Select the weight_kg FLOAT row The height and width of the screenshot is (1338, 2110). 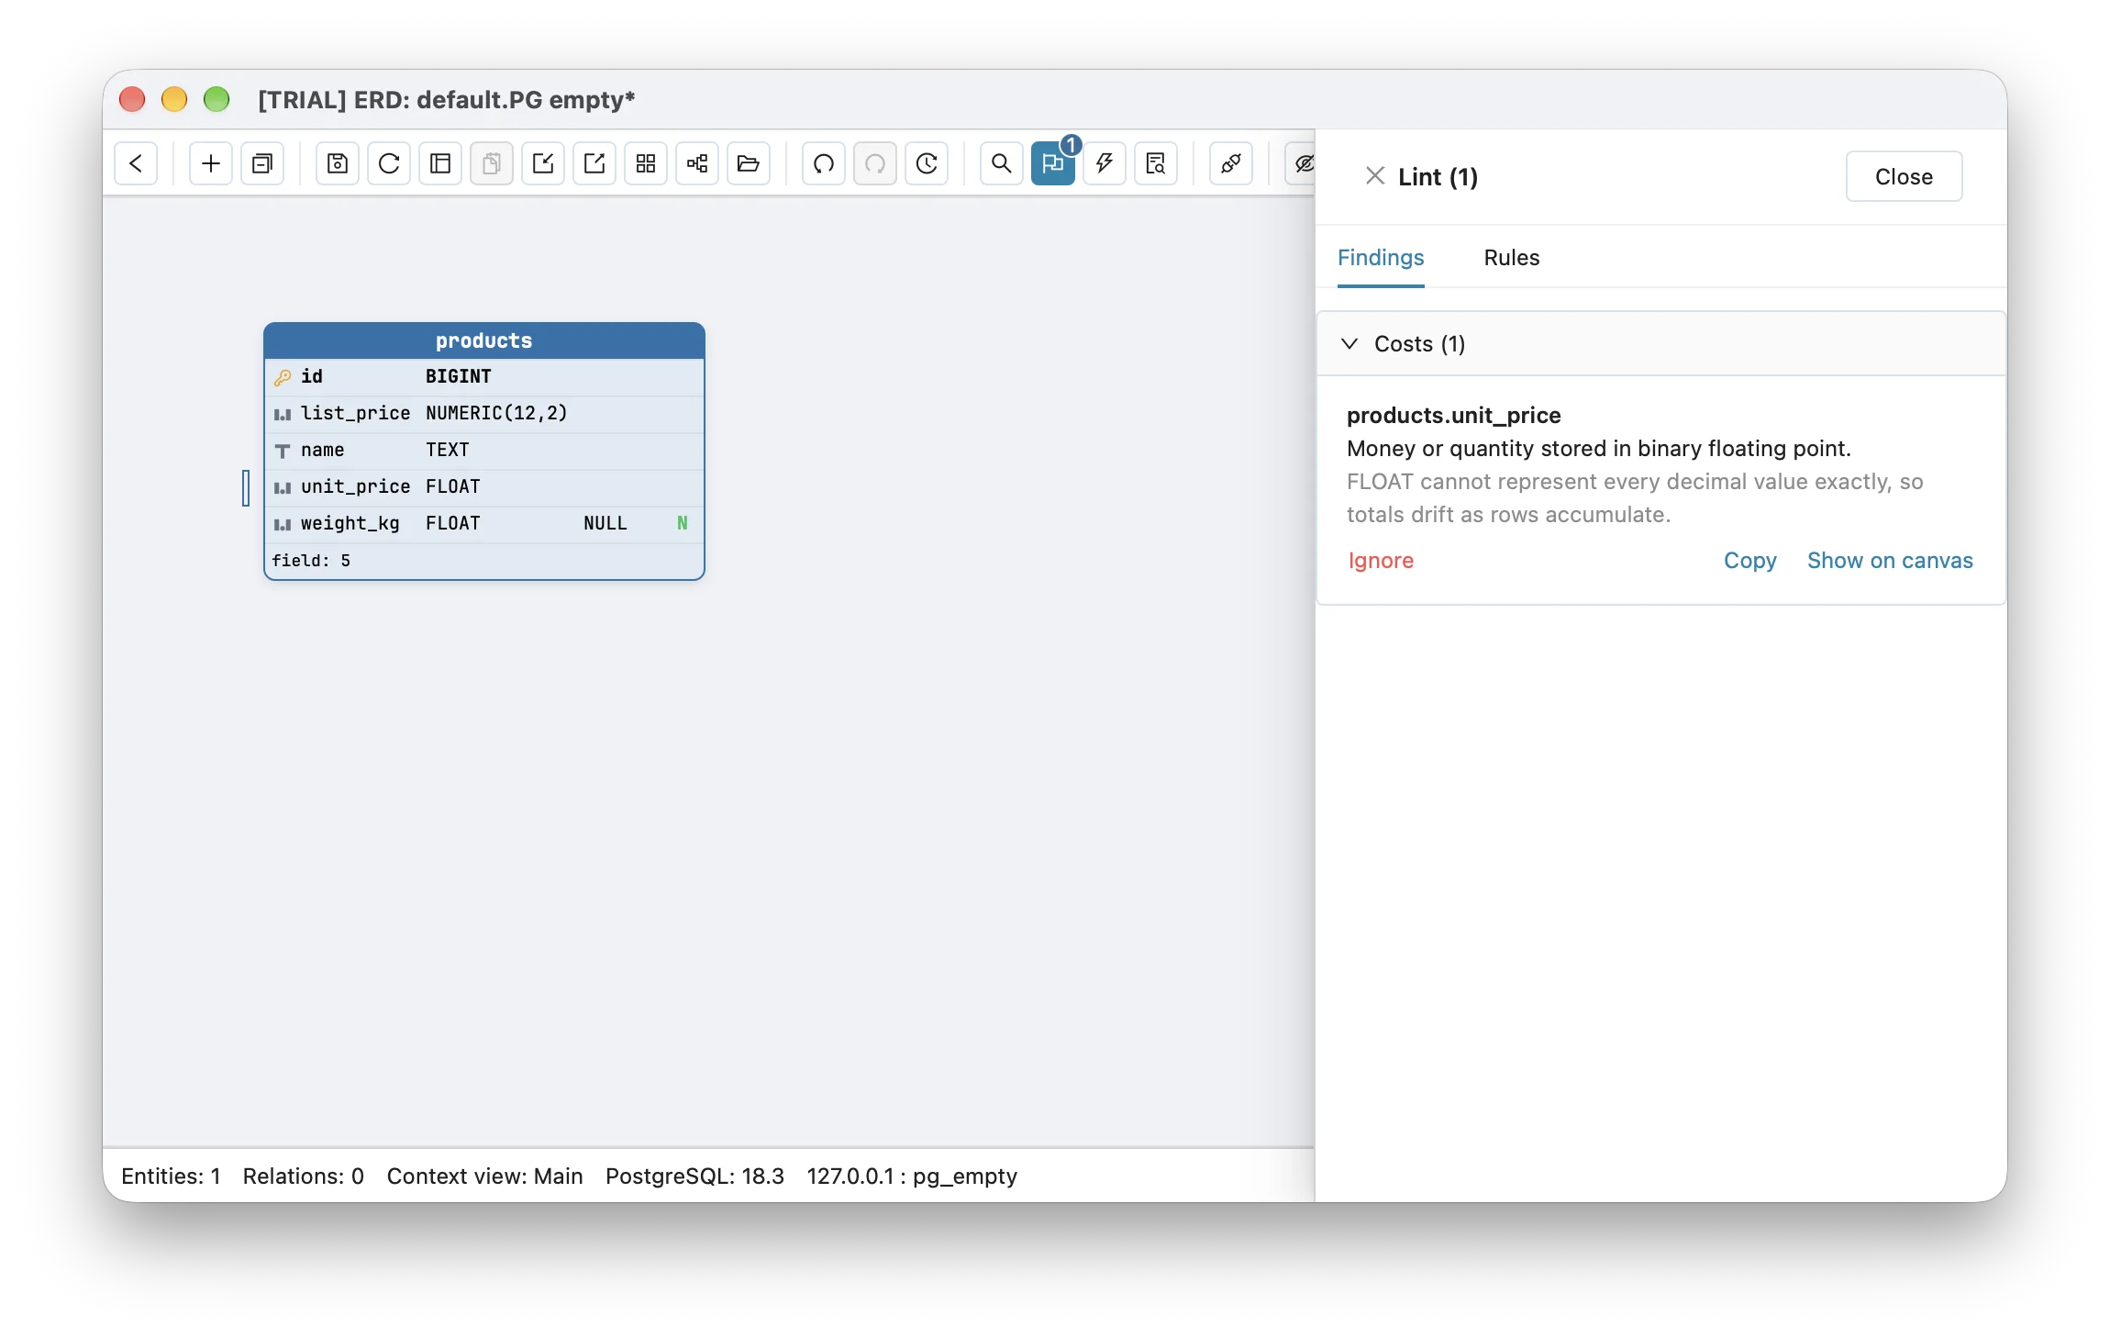(x=484, y=524)
